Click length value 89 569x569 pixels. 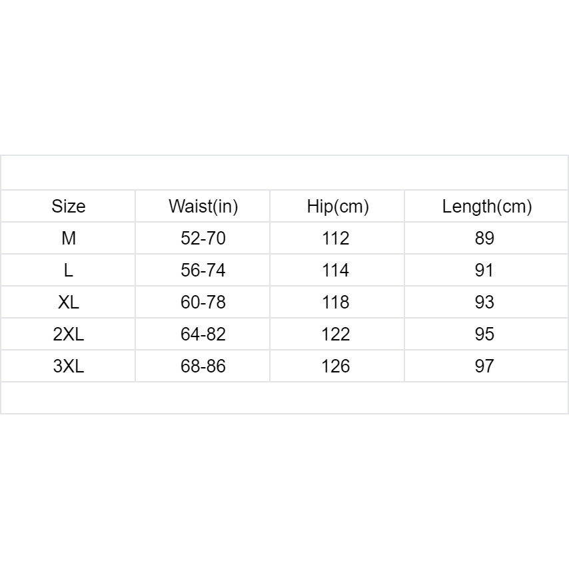click(x=484, y=239)
